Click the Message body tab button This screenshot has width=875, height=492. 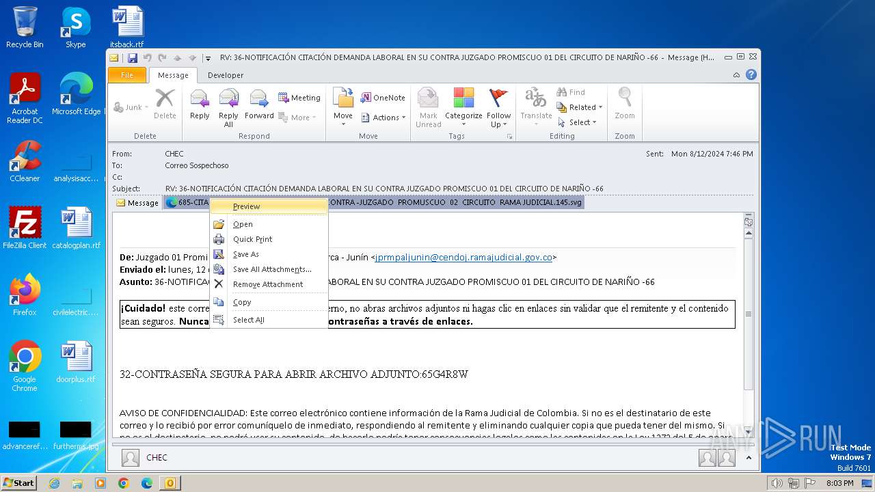(x=137, y=203)
